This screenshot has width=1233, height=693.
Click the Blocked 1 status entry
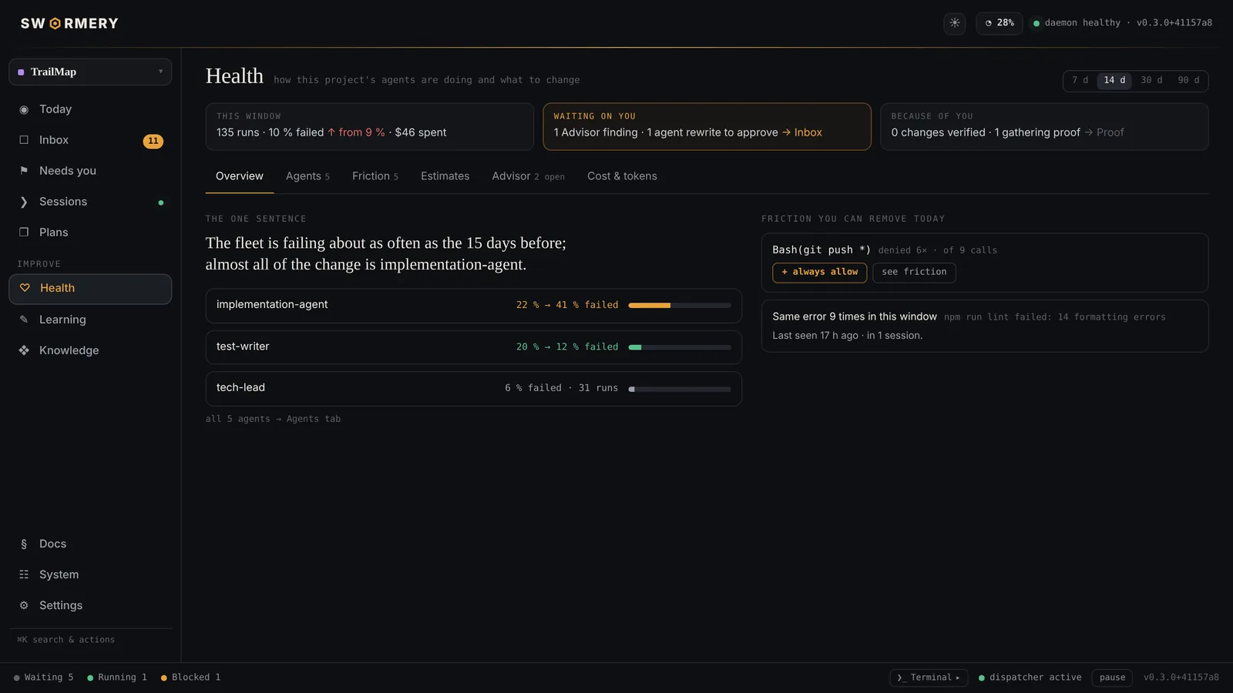click(x=190, y=678)
